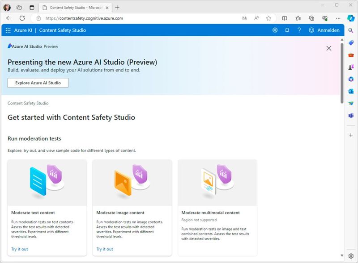358x263 pixels.
Task: Click the address bar URL
Action: coord(84,18)
